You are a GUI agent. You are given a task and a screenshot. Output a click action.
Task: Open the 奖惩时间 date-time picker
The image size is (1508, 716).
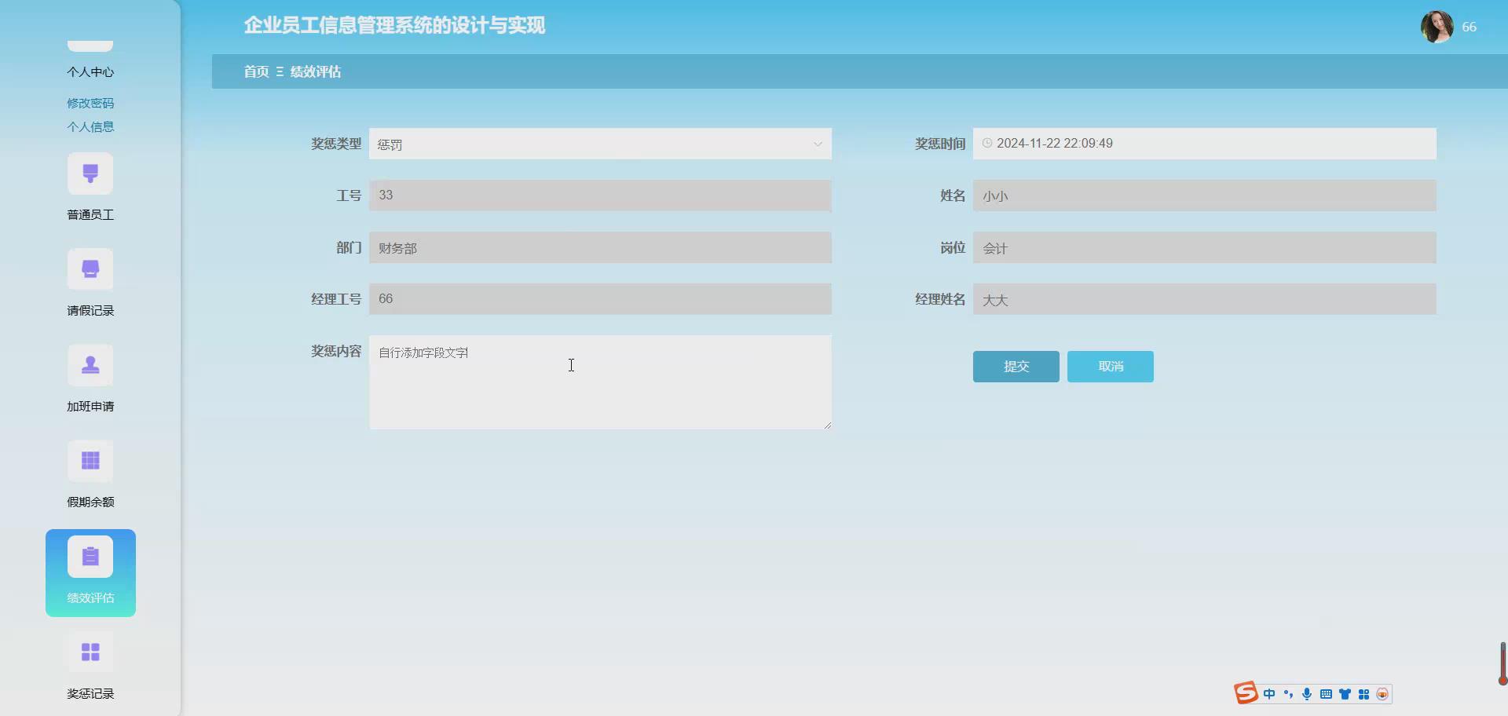1205,144
